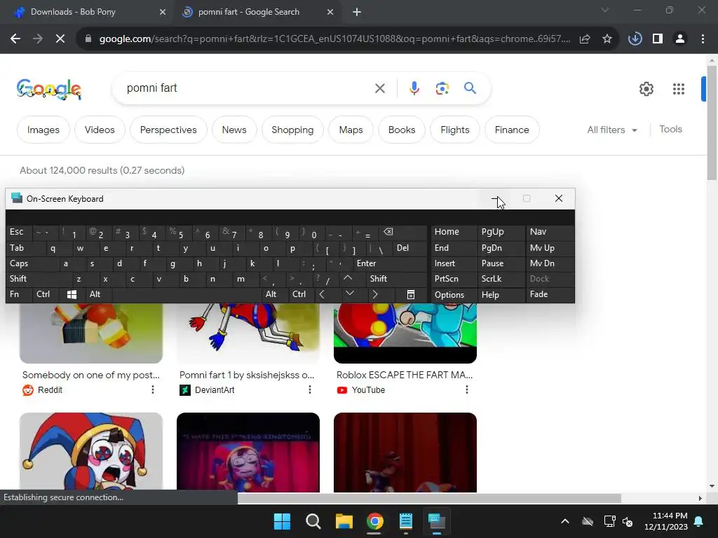Open Chrome side panel
This screenshot has height=538, width=718.
point(658,39)
